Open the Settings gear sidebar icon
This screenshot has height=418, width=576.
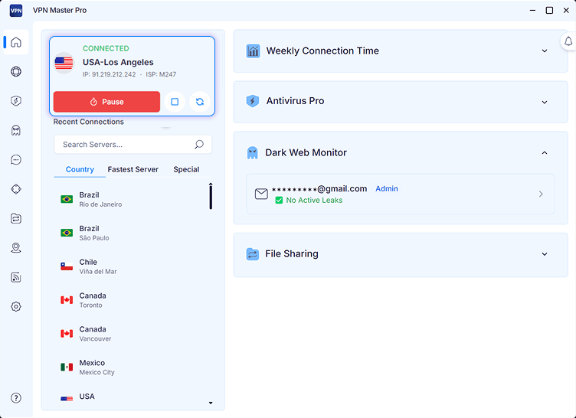(x=16, y=307)
